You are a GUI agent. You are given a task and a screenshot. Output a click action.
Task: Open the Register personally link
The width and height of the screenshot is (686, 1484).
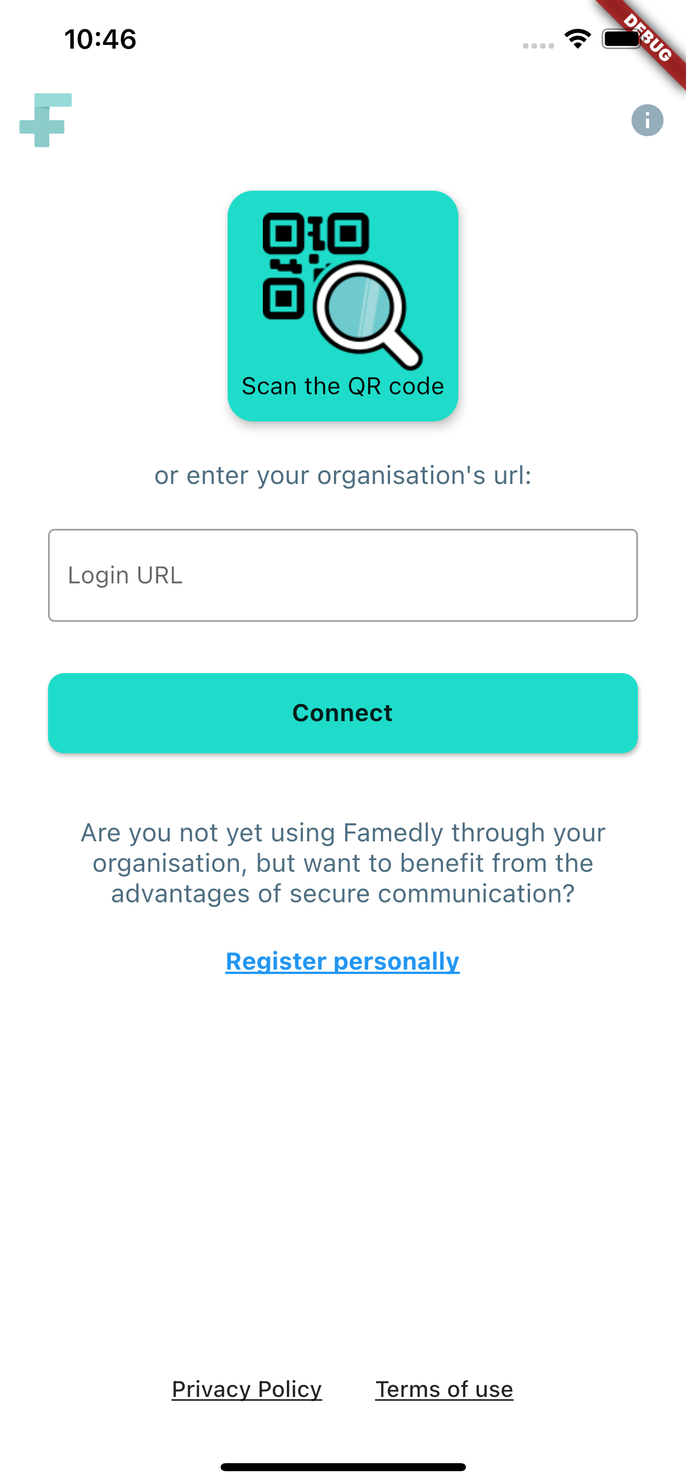pos(342,961)
